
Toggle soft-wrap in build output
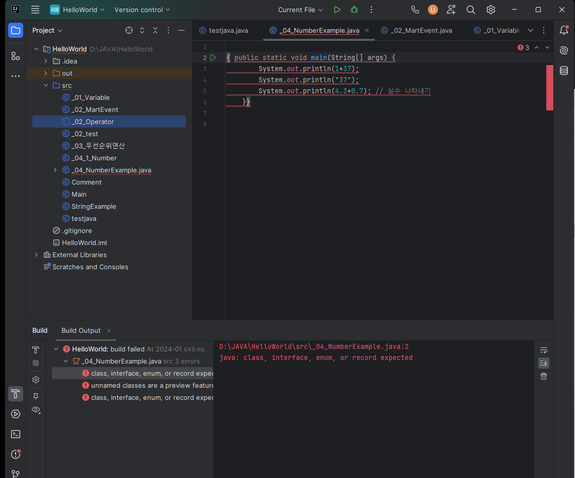click(544, 350)
